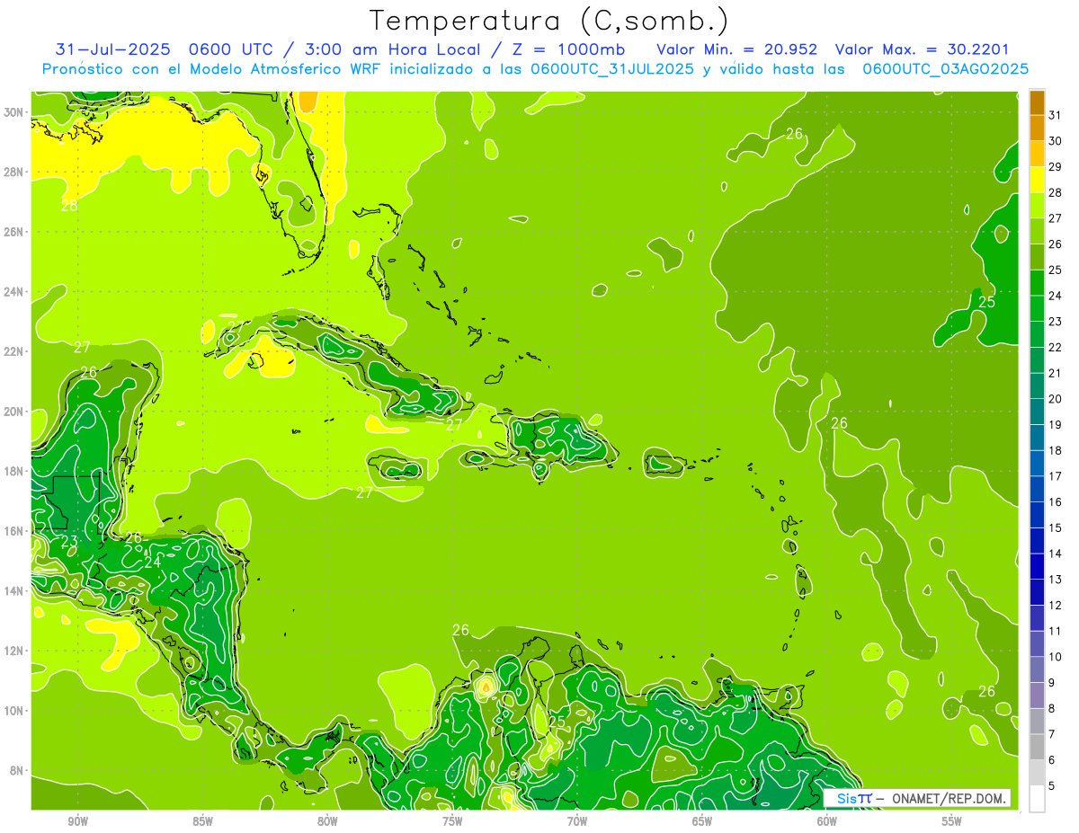The width and height of the screenshot is (1079, 833).
Task: Click the '75W' longitude axis label
Action: pos(452,821)
